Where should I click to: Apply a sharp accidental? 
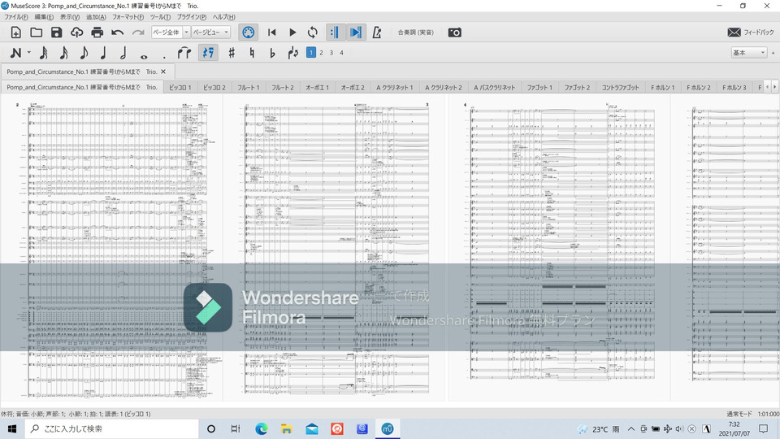232,53
